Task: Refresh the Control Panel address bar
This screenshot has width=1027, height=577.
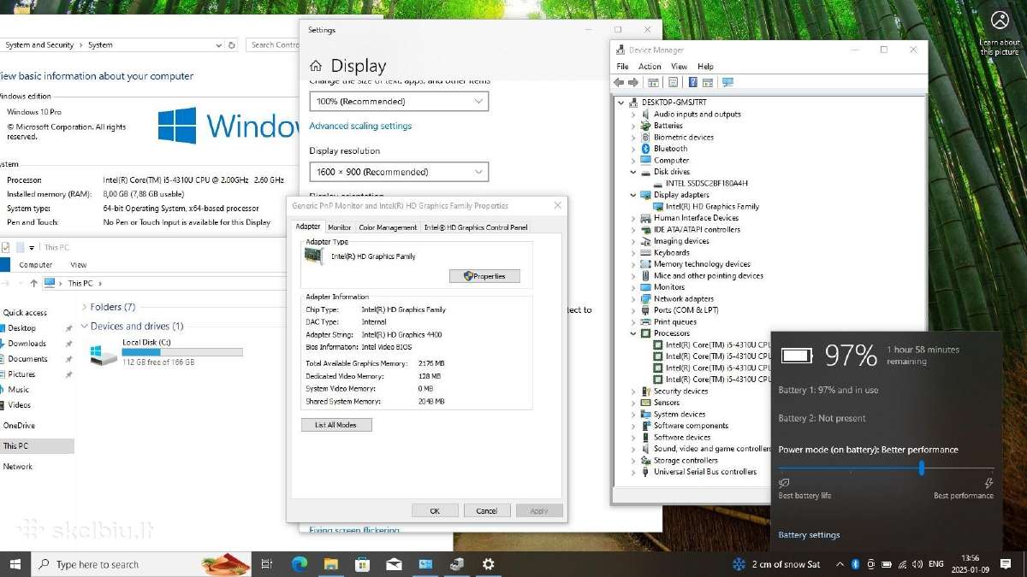Action: (x=232, y=44)
